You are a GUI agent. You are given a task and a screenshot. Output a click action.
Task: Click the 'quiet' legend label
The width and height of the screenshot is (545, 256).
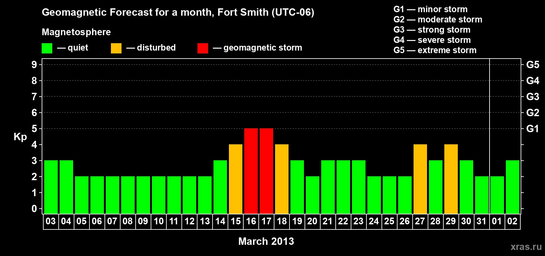pos(78,48)
